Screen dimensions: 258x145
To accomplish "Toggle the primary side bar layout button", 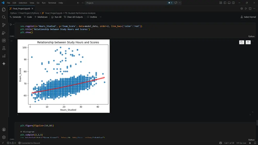I will (225, 3).
